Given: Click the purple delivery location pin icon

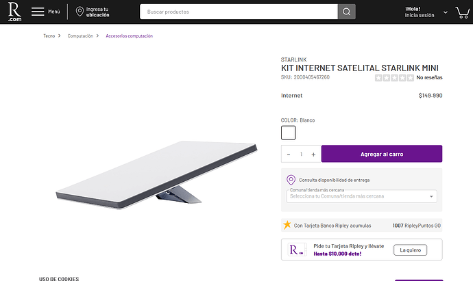Looking at the screenshot, I should coord(291,180).
